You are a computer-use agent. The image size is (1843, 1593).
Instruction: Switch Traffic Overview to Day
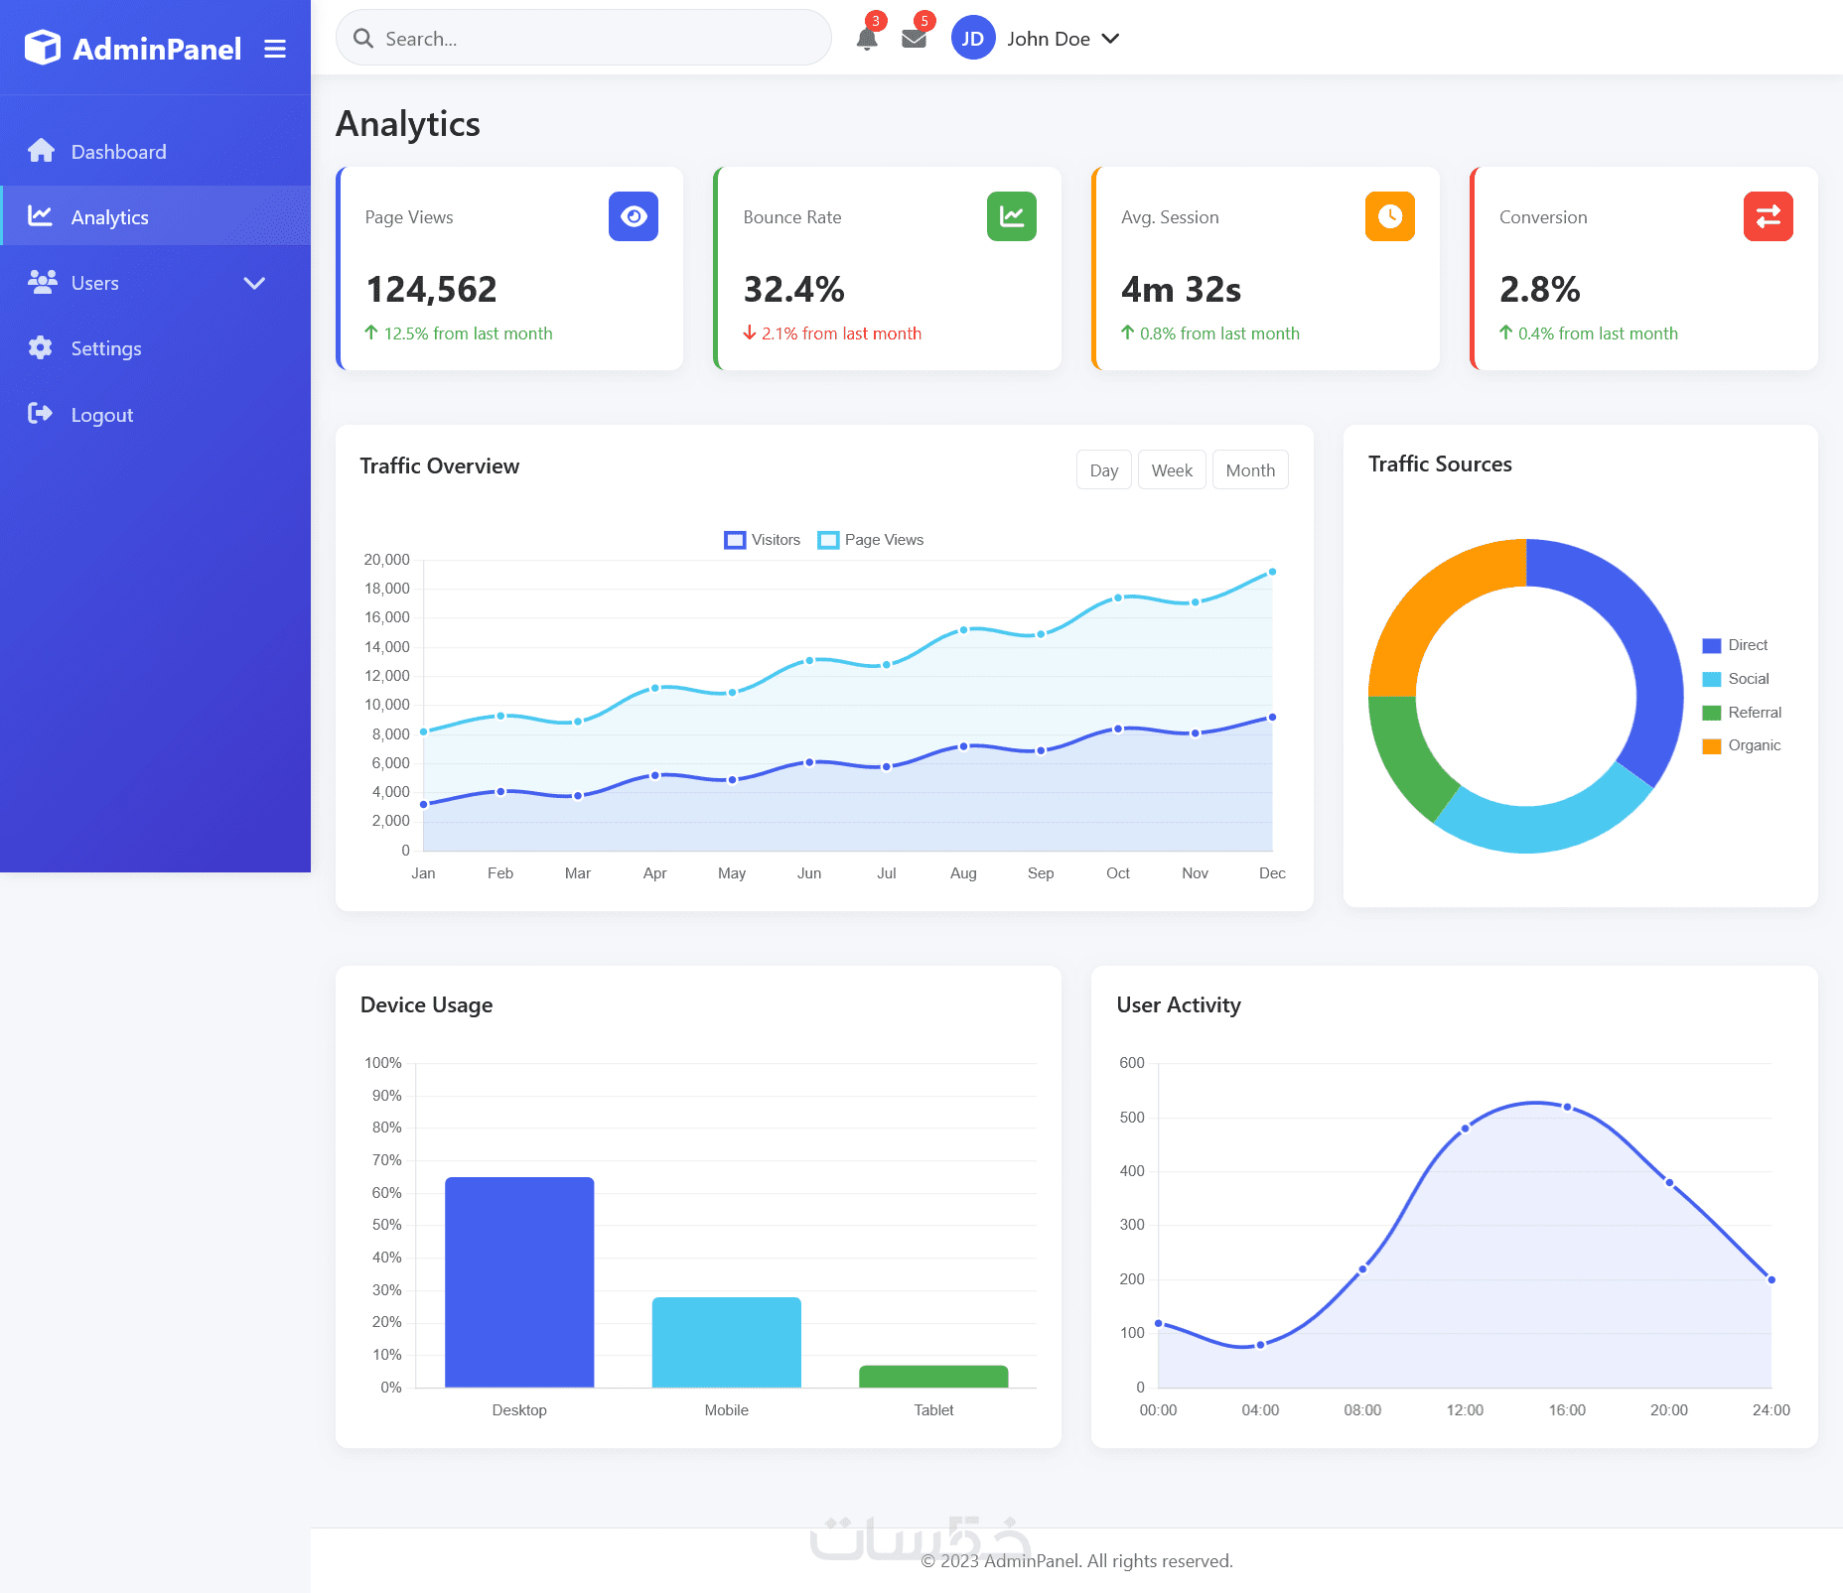[x=1104, y=469]
